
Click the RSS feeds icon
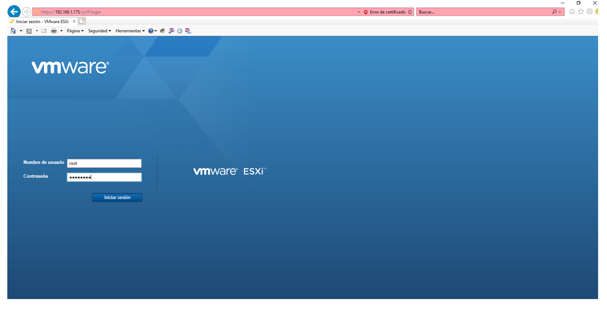tap(29, 31)
